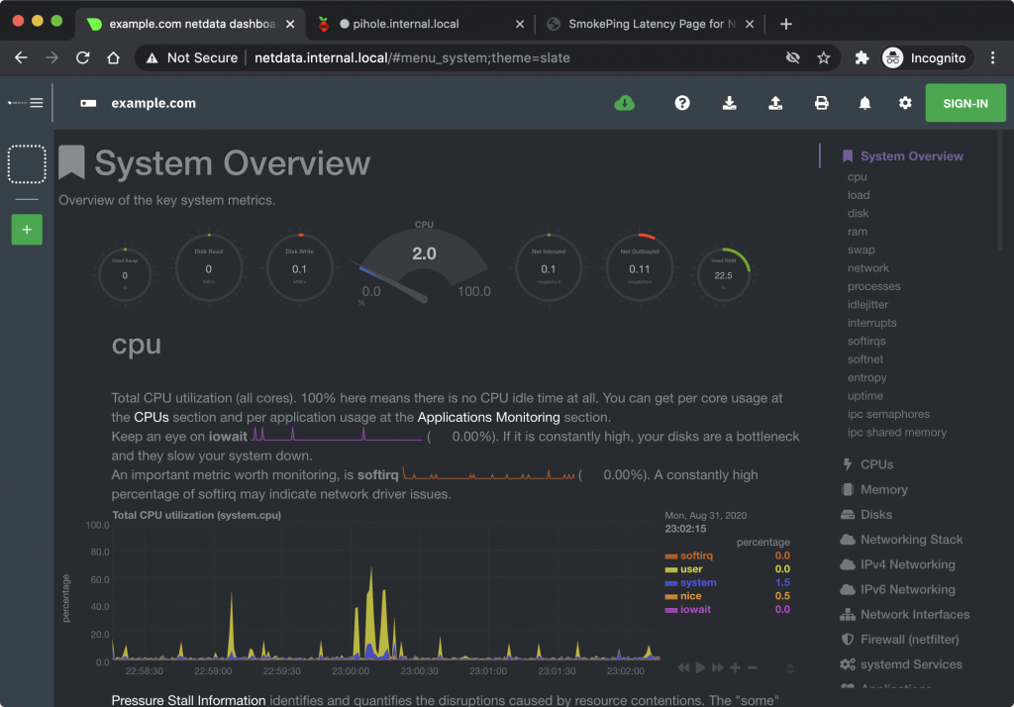
Task: Open settings via the gear icon
Action: [905, 103]
